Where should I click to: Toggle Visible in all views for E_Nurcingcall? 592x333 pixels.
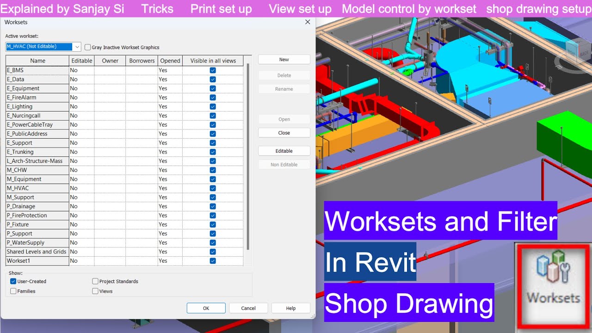pyautogui.click(x=213, y=116)
